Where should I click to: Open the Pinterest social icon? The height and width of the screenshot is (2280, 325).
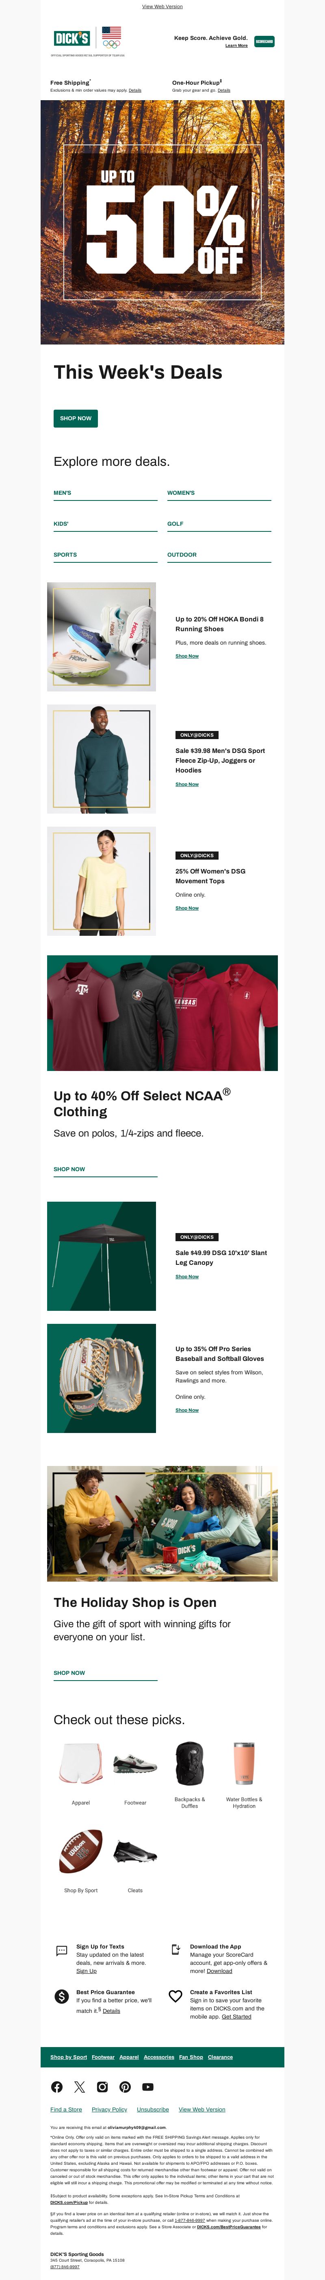126,2086
